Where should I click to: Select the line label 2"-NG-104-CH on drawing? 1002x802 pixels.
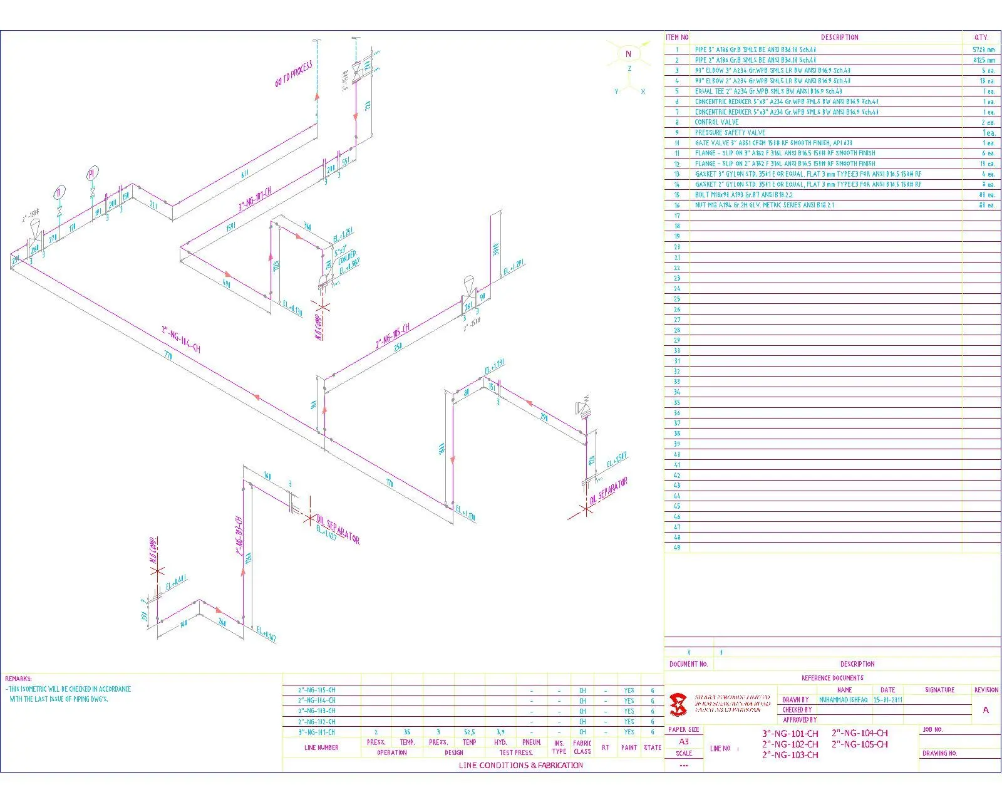(181, 339)
